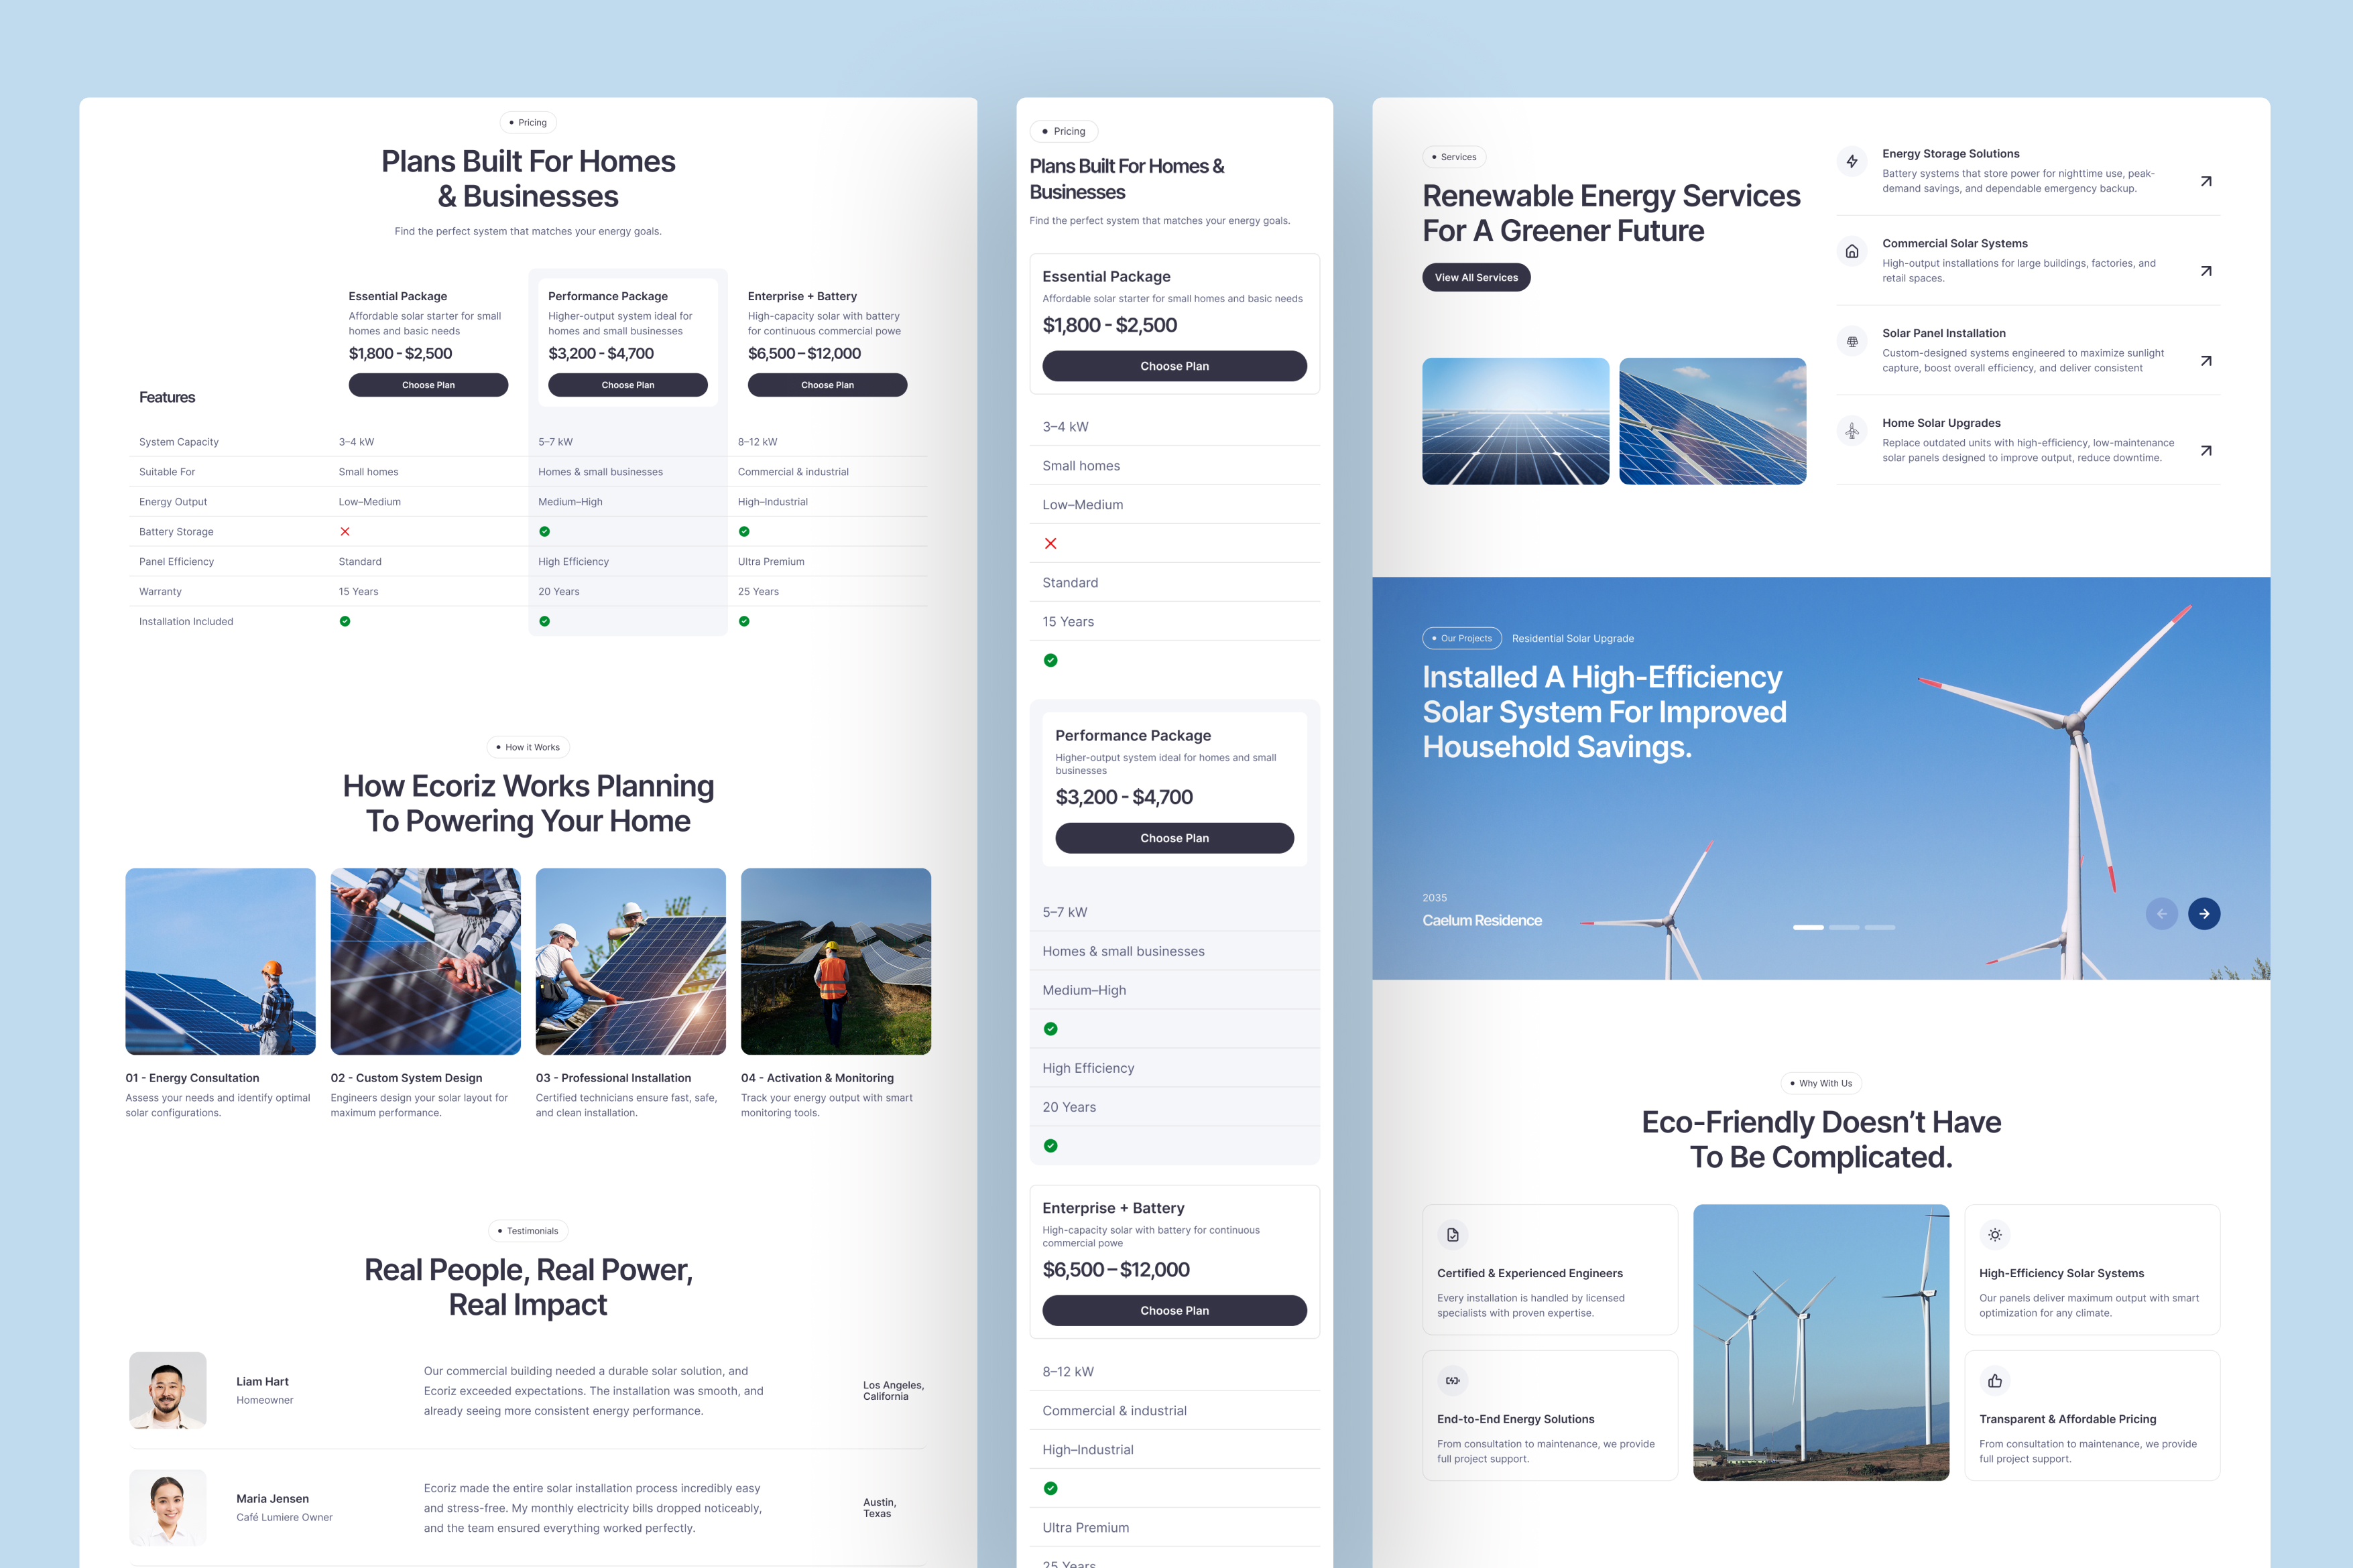
Task: Open the Energy Consultation step image
Action: (x=220, y=961)
